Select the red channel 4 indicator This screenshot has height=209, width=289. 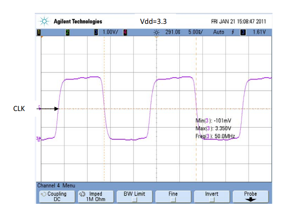(x=125, y=32)
